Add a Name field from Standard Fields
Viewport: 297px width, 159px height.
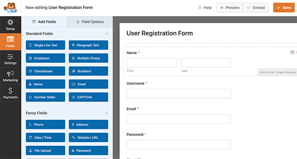pyautogui.click(x=45, y=84)
